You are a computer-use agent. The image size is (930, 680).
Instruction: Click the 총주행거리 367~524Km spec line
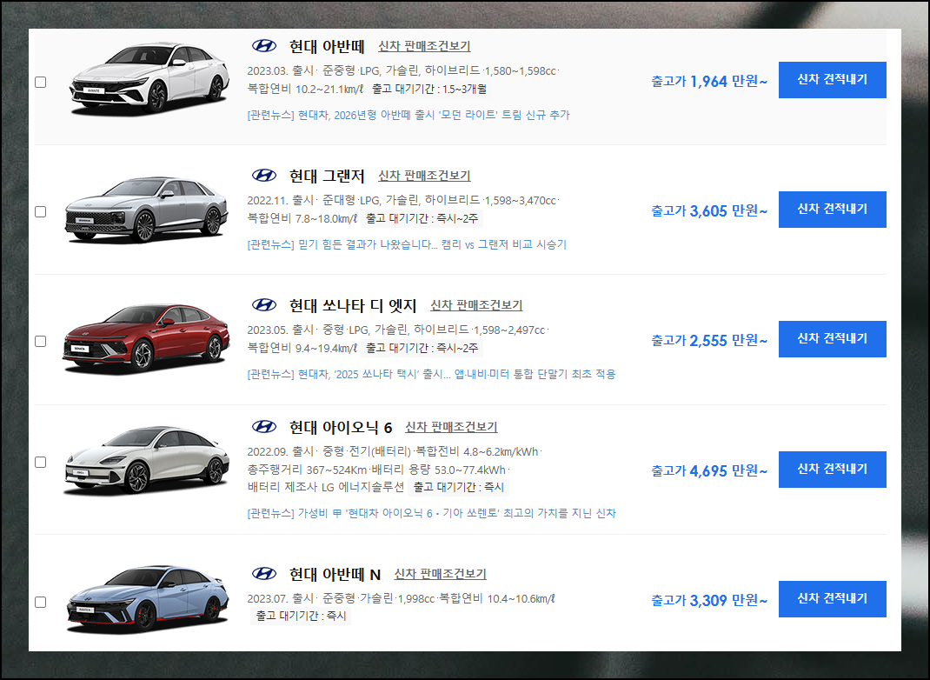307,470
